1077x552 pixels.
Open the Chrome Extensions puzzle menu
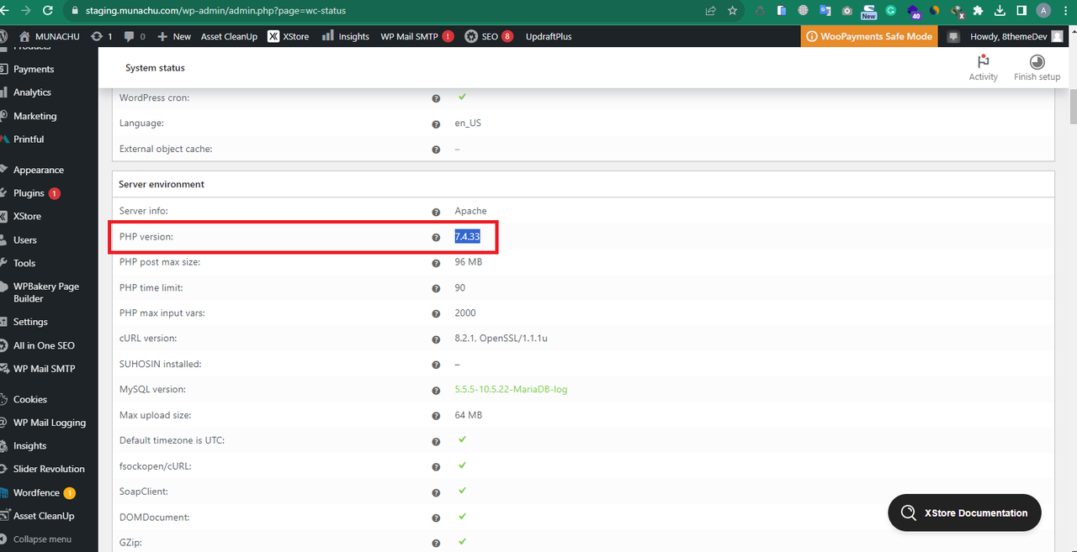[x=978, y=11]
